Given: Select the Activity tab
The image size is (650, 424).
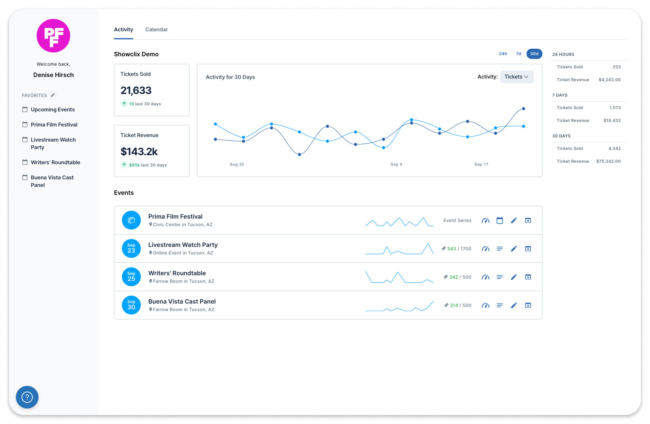Looking at the screenshot, I should (x=123, y=29).
